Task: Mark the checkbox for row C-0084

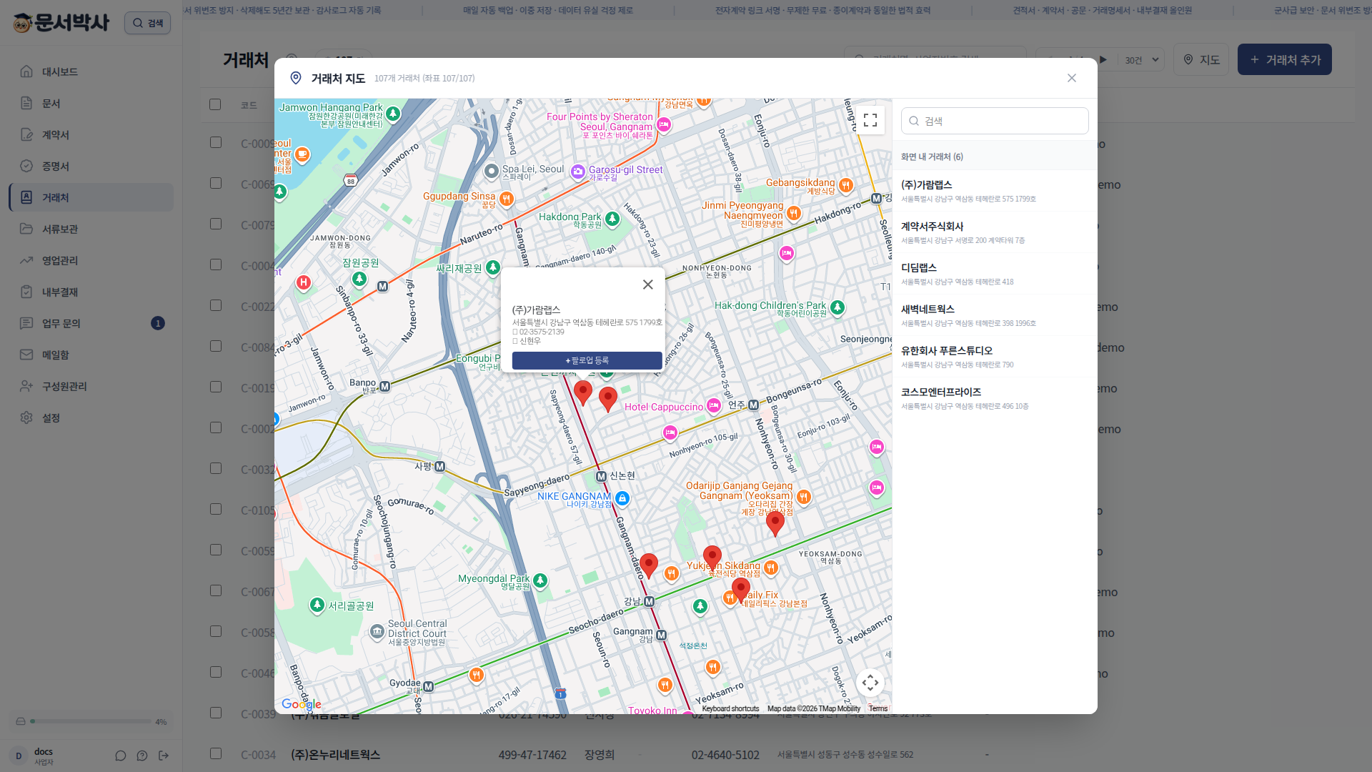Action: pyautogui.click(x=216, y=346)
